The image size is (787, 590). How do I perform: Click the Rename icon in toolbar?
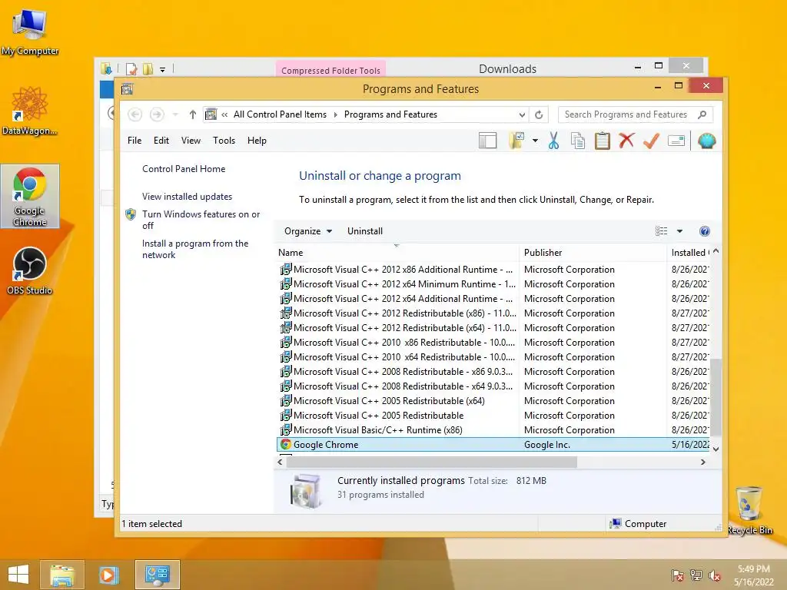tap(676, 141)
